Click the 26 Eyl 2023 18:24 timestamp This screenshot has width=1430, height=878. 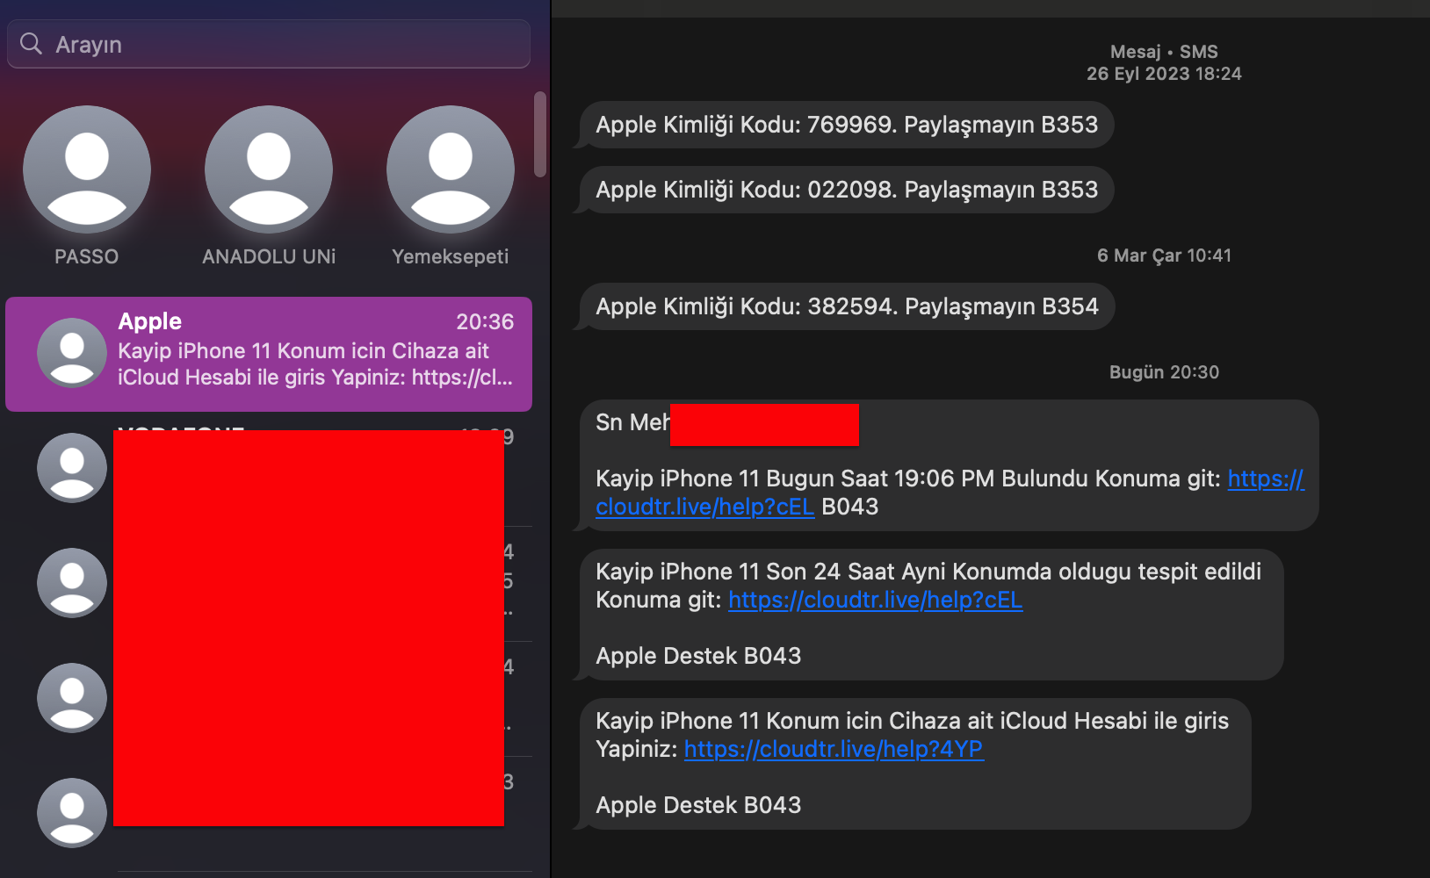[x=1164, y=74]
